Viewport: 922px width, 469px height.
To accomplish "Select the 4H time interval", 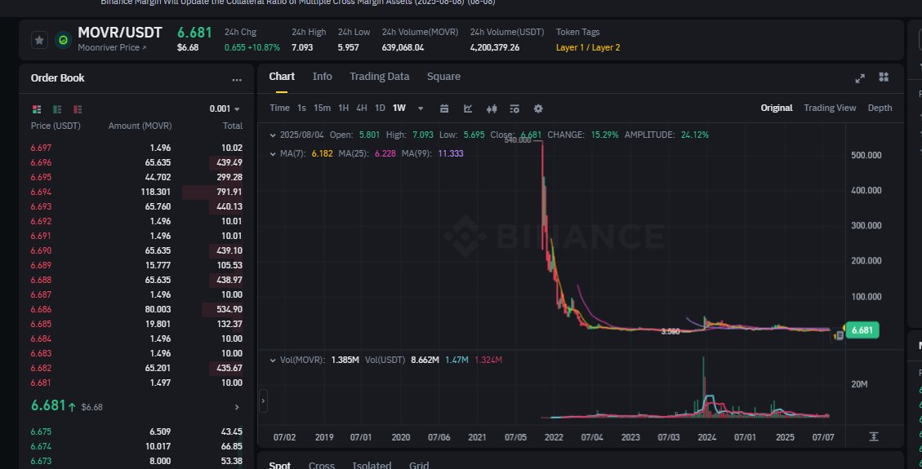I will tap(361, 108).
